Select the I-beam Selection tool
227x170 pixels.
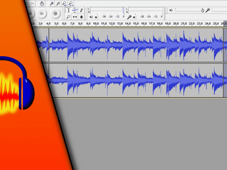coord(69,10)
